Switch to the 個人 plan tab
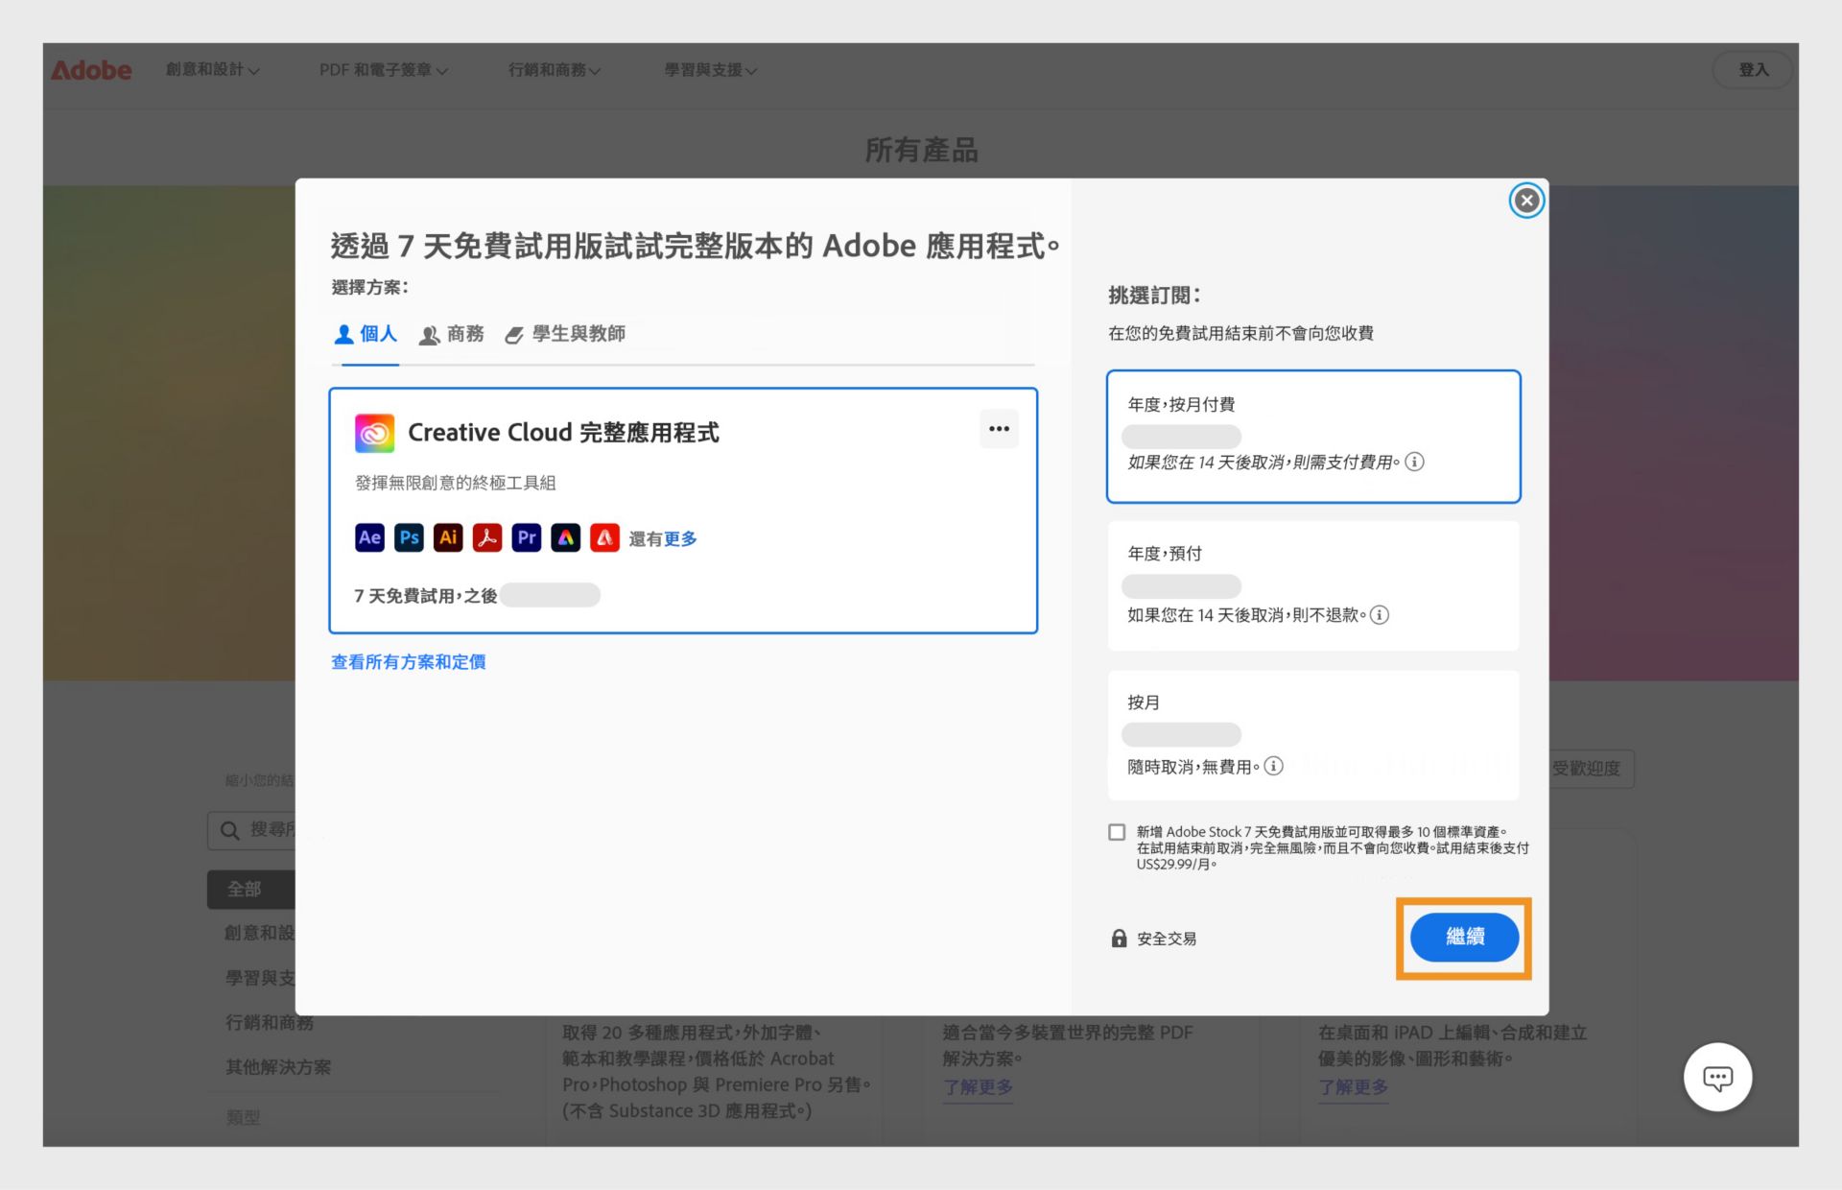This screenshot has height=1190, width=1842. 366,334
